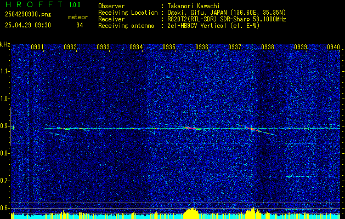
Task: Click the kHz axis unit label
Action: (x=5, y=44)
